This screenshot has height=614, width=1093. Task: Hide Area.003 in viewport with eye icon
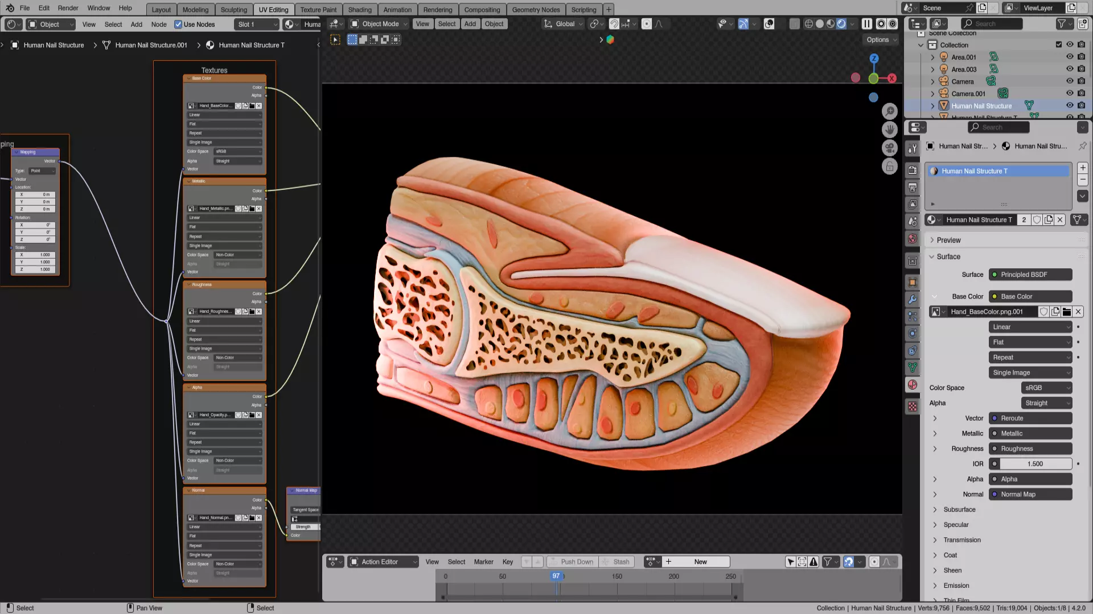1070,69
